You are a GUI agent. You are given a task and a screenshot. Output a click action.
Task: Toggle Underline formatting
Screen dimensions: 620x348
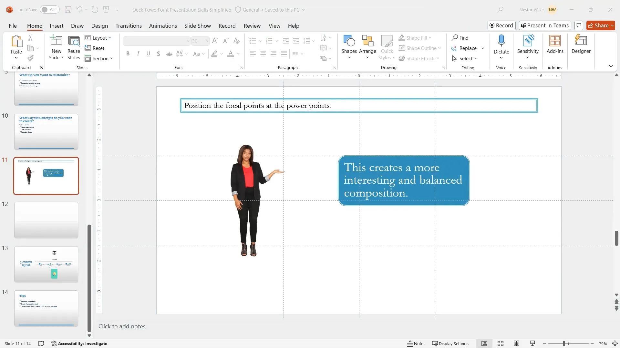pos(148,54)
